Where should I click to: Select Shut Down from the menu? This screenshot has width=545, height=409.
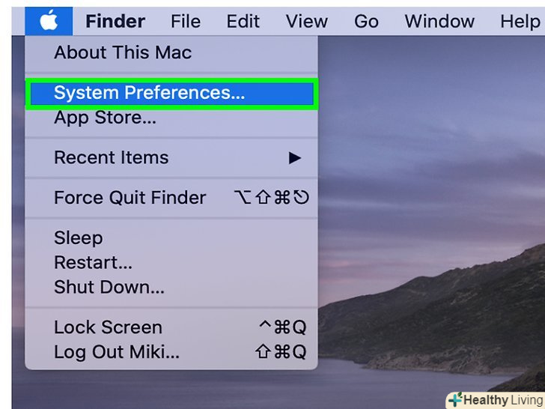pos(109,287)
